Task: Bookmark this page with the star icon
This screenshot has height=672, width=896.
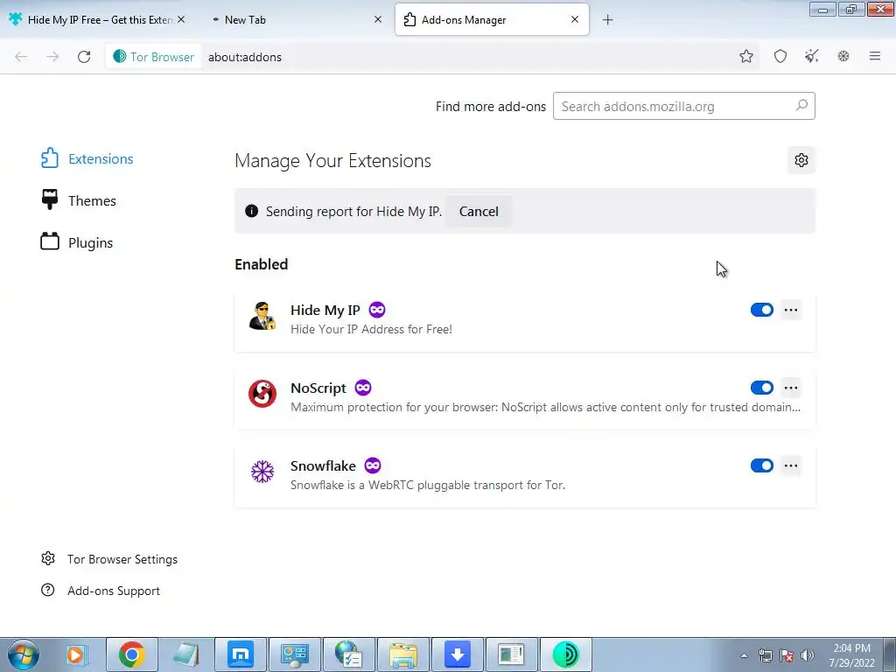Action: [x=745, y=56]
